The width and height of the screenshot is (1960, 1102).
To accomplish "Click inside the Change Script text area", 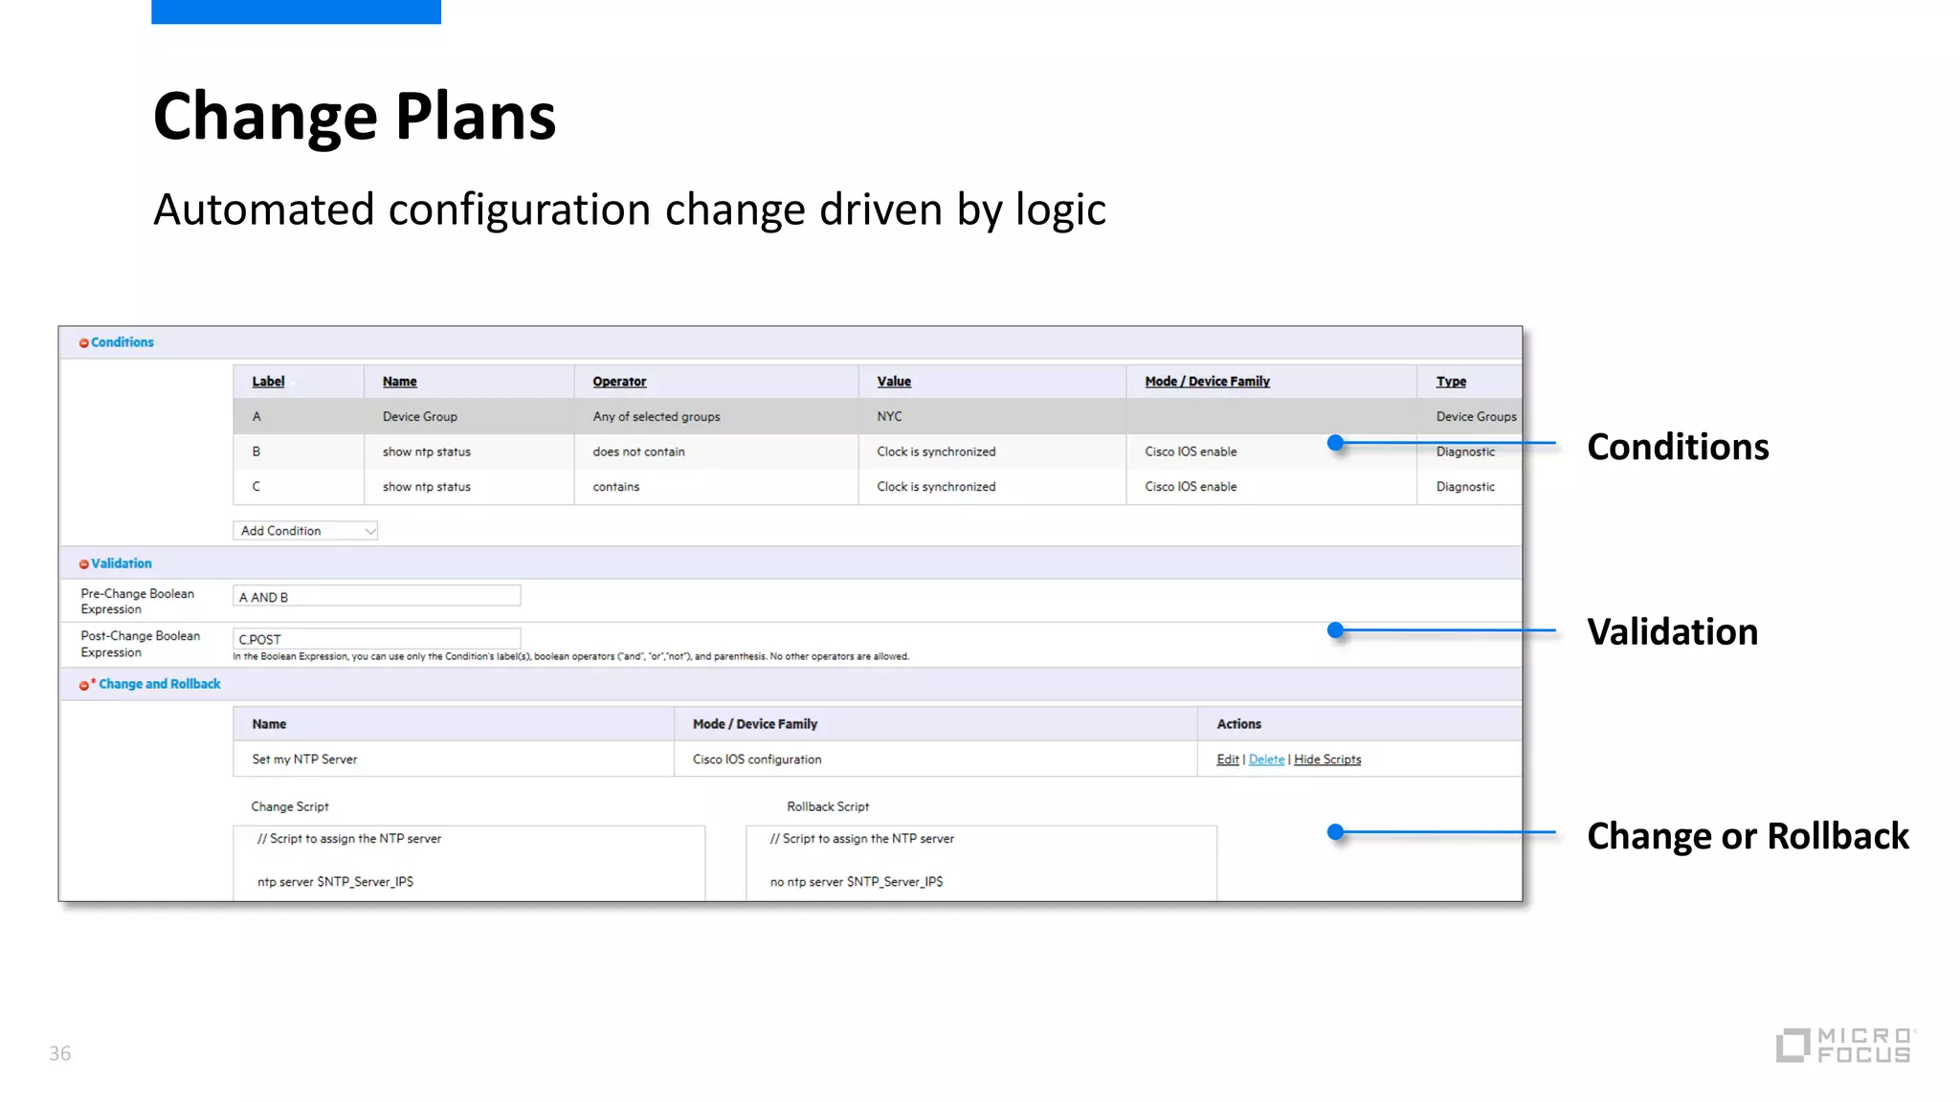I will [x=469, y=863].
